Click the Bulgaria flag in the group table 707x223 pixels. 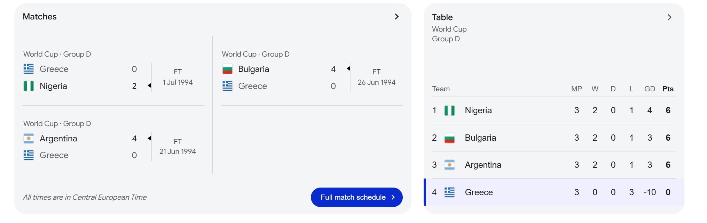tap(449, 138)
